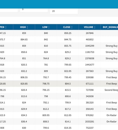Click Strong Buy in volume 1045299 row
This screenshot has height=130, width=118.
[111, 46]
